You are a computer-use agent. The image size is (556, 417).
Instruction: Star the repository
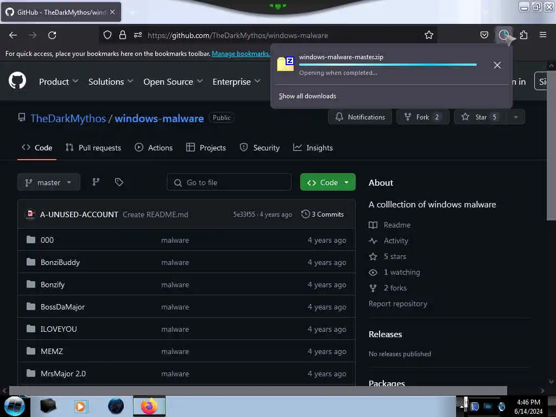[481, 117]
